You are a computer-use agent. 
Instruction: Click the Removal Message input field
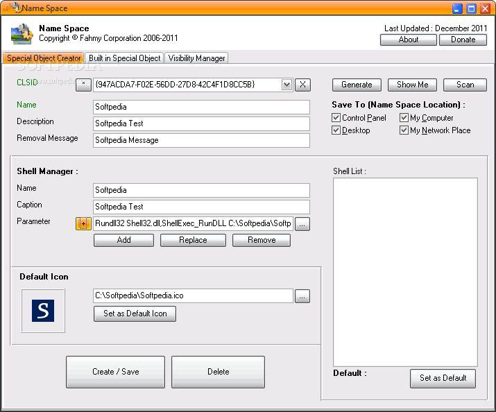(201, 140)
